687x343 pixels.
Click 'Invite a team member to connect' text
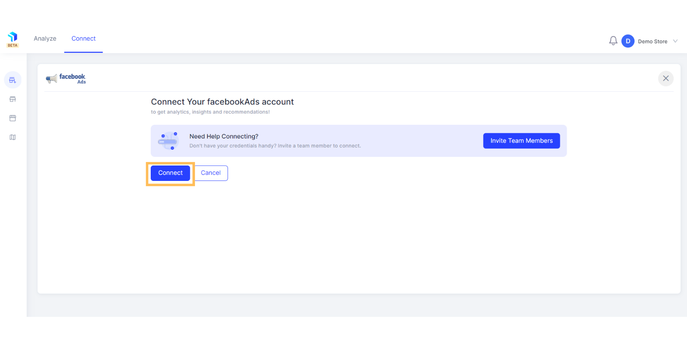coord(319,146)
